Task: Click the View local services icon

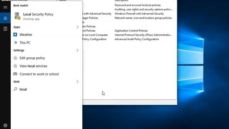Action: pos(15,66)
